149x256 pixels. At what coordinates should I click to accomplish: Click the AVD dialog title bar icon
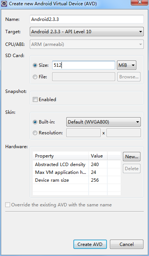[x=4, y=4]
